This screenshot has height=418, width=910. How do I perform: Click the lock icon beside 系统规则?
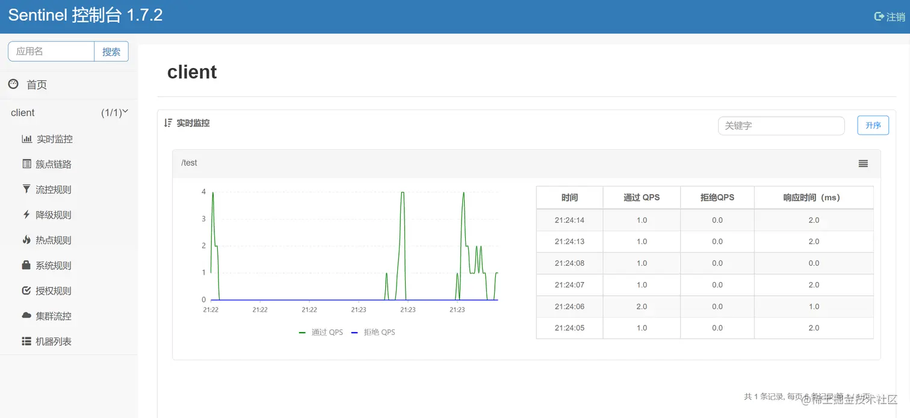pyautogui.click(x=26, y=265)
